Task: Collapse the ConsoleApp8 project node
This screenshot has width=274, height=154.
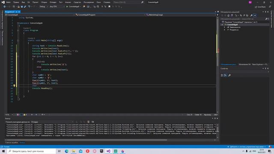Action: (222, 25)
